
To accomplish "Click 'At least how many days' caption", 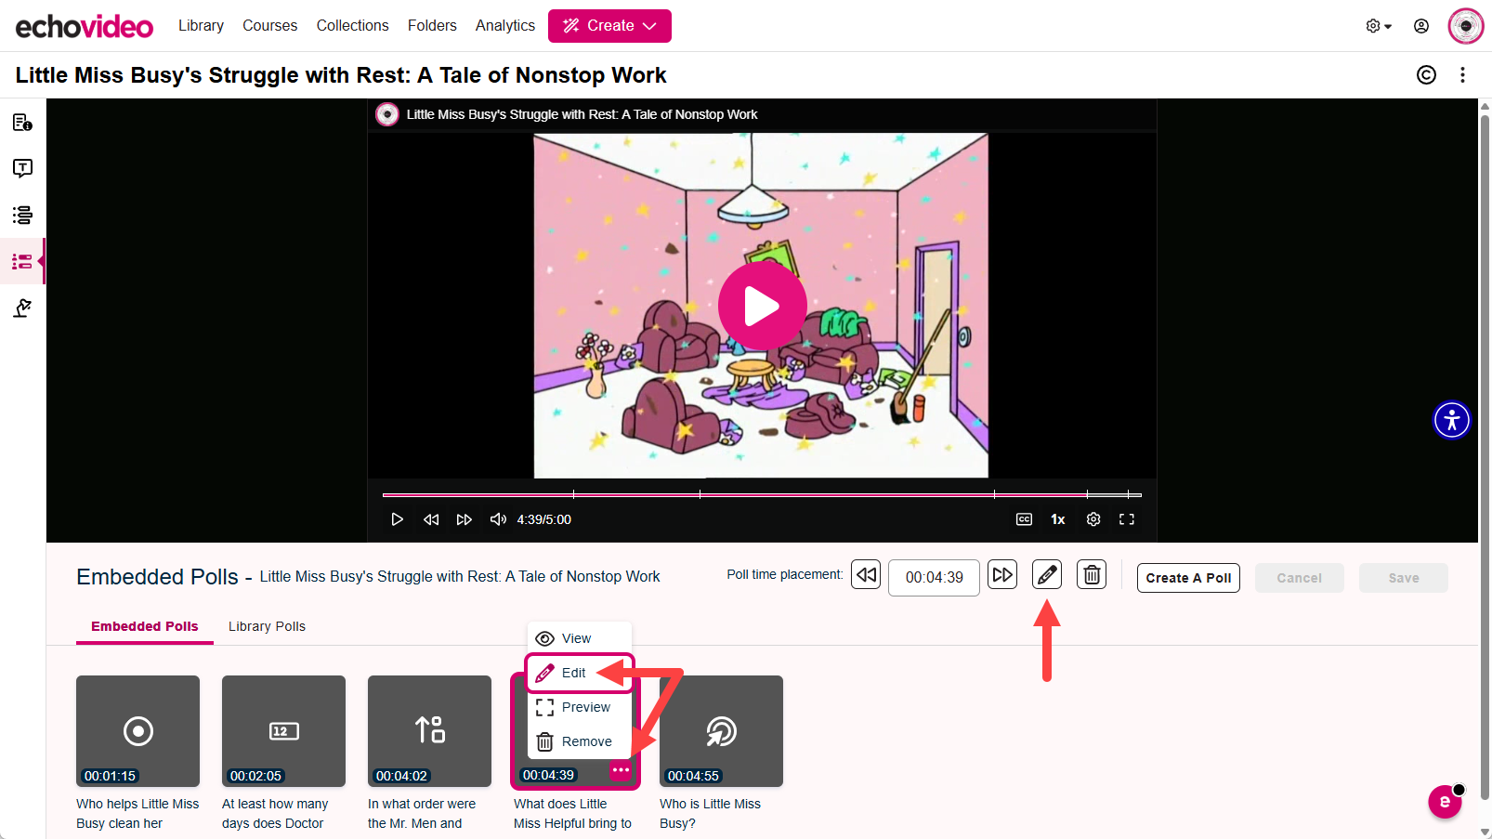I will (x=275, y=814).
